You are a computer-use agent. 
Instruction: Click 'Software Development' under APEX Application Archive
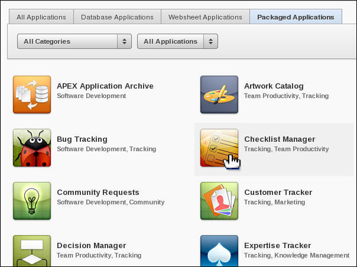92,96
